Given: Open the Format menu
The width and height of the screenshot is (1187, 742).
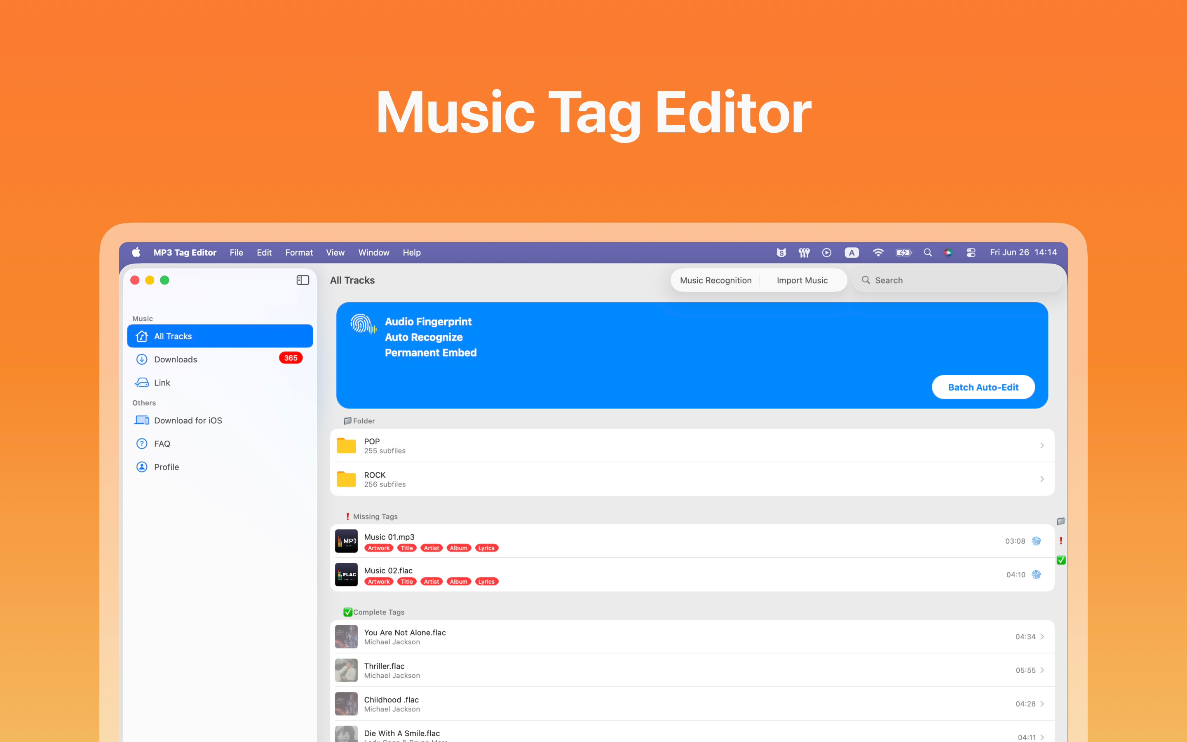Looking at the screenshot, I should [x=299, y=252].
